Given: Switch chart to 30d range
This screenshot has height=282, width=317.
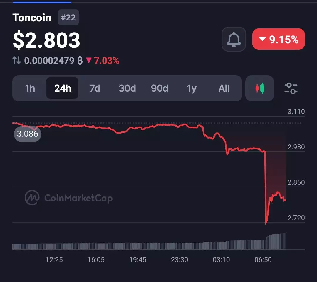Looking at the screenshot, I should (x=127, y=88).
